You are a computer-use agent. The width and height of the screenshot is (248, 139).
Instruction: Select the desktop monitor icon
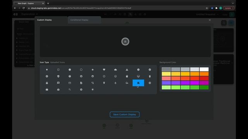tap(138, 76)
